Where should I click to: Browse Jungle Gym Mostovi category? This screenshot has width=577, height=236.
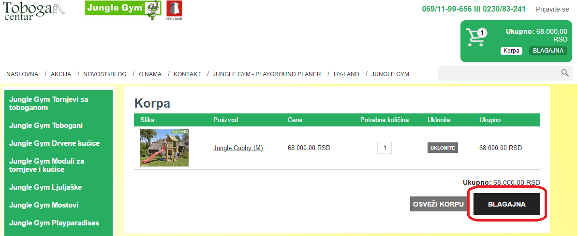point(44,205)
